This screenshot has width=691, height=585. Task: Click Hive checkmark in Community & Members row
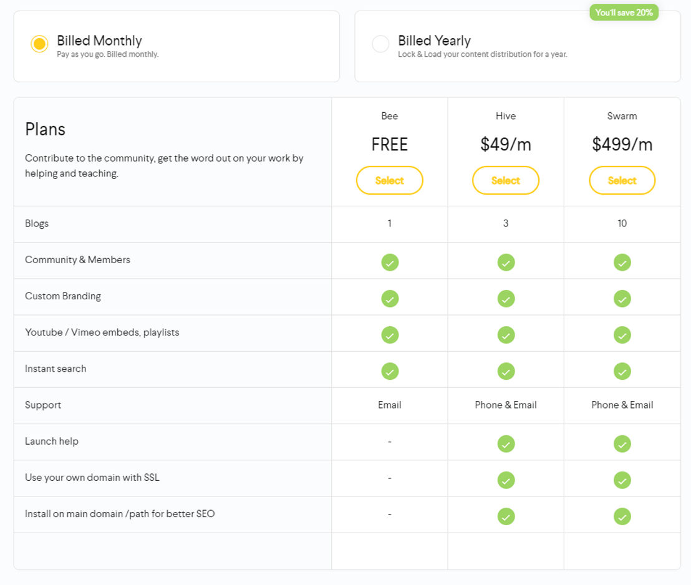pyautogui.click(x=506, y=263)
